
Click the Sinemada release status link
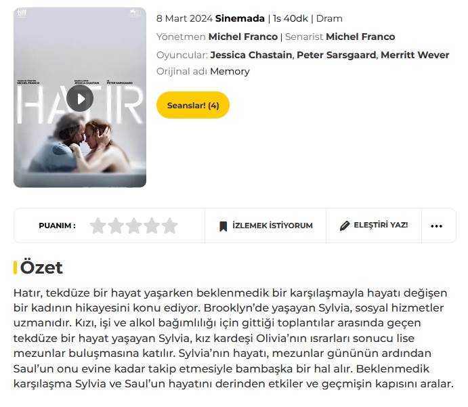coord(240,18)
